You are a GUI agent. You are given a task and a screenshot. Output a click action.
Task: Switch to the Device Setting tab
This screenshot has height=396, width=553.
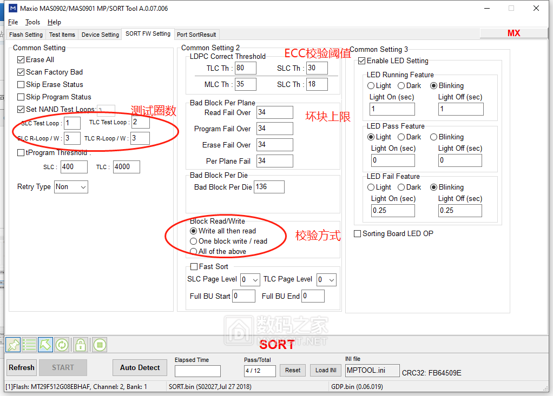point(100,33)
